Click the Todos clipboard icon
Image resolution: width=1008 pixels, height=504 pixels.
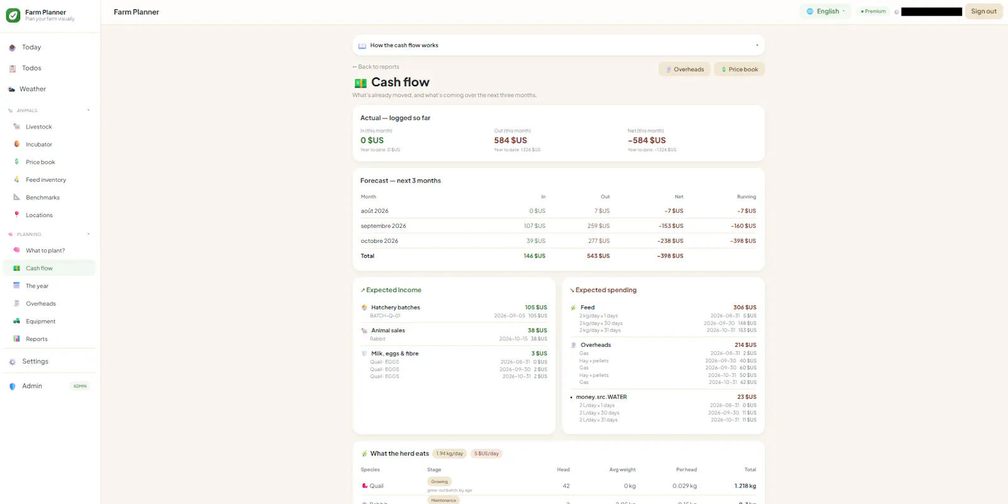point(12,69)
